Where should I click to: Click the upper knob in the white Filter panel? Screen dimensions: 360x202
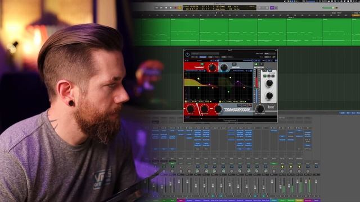[269, 83]
